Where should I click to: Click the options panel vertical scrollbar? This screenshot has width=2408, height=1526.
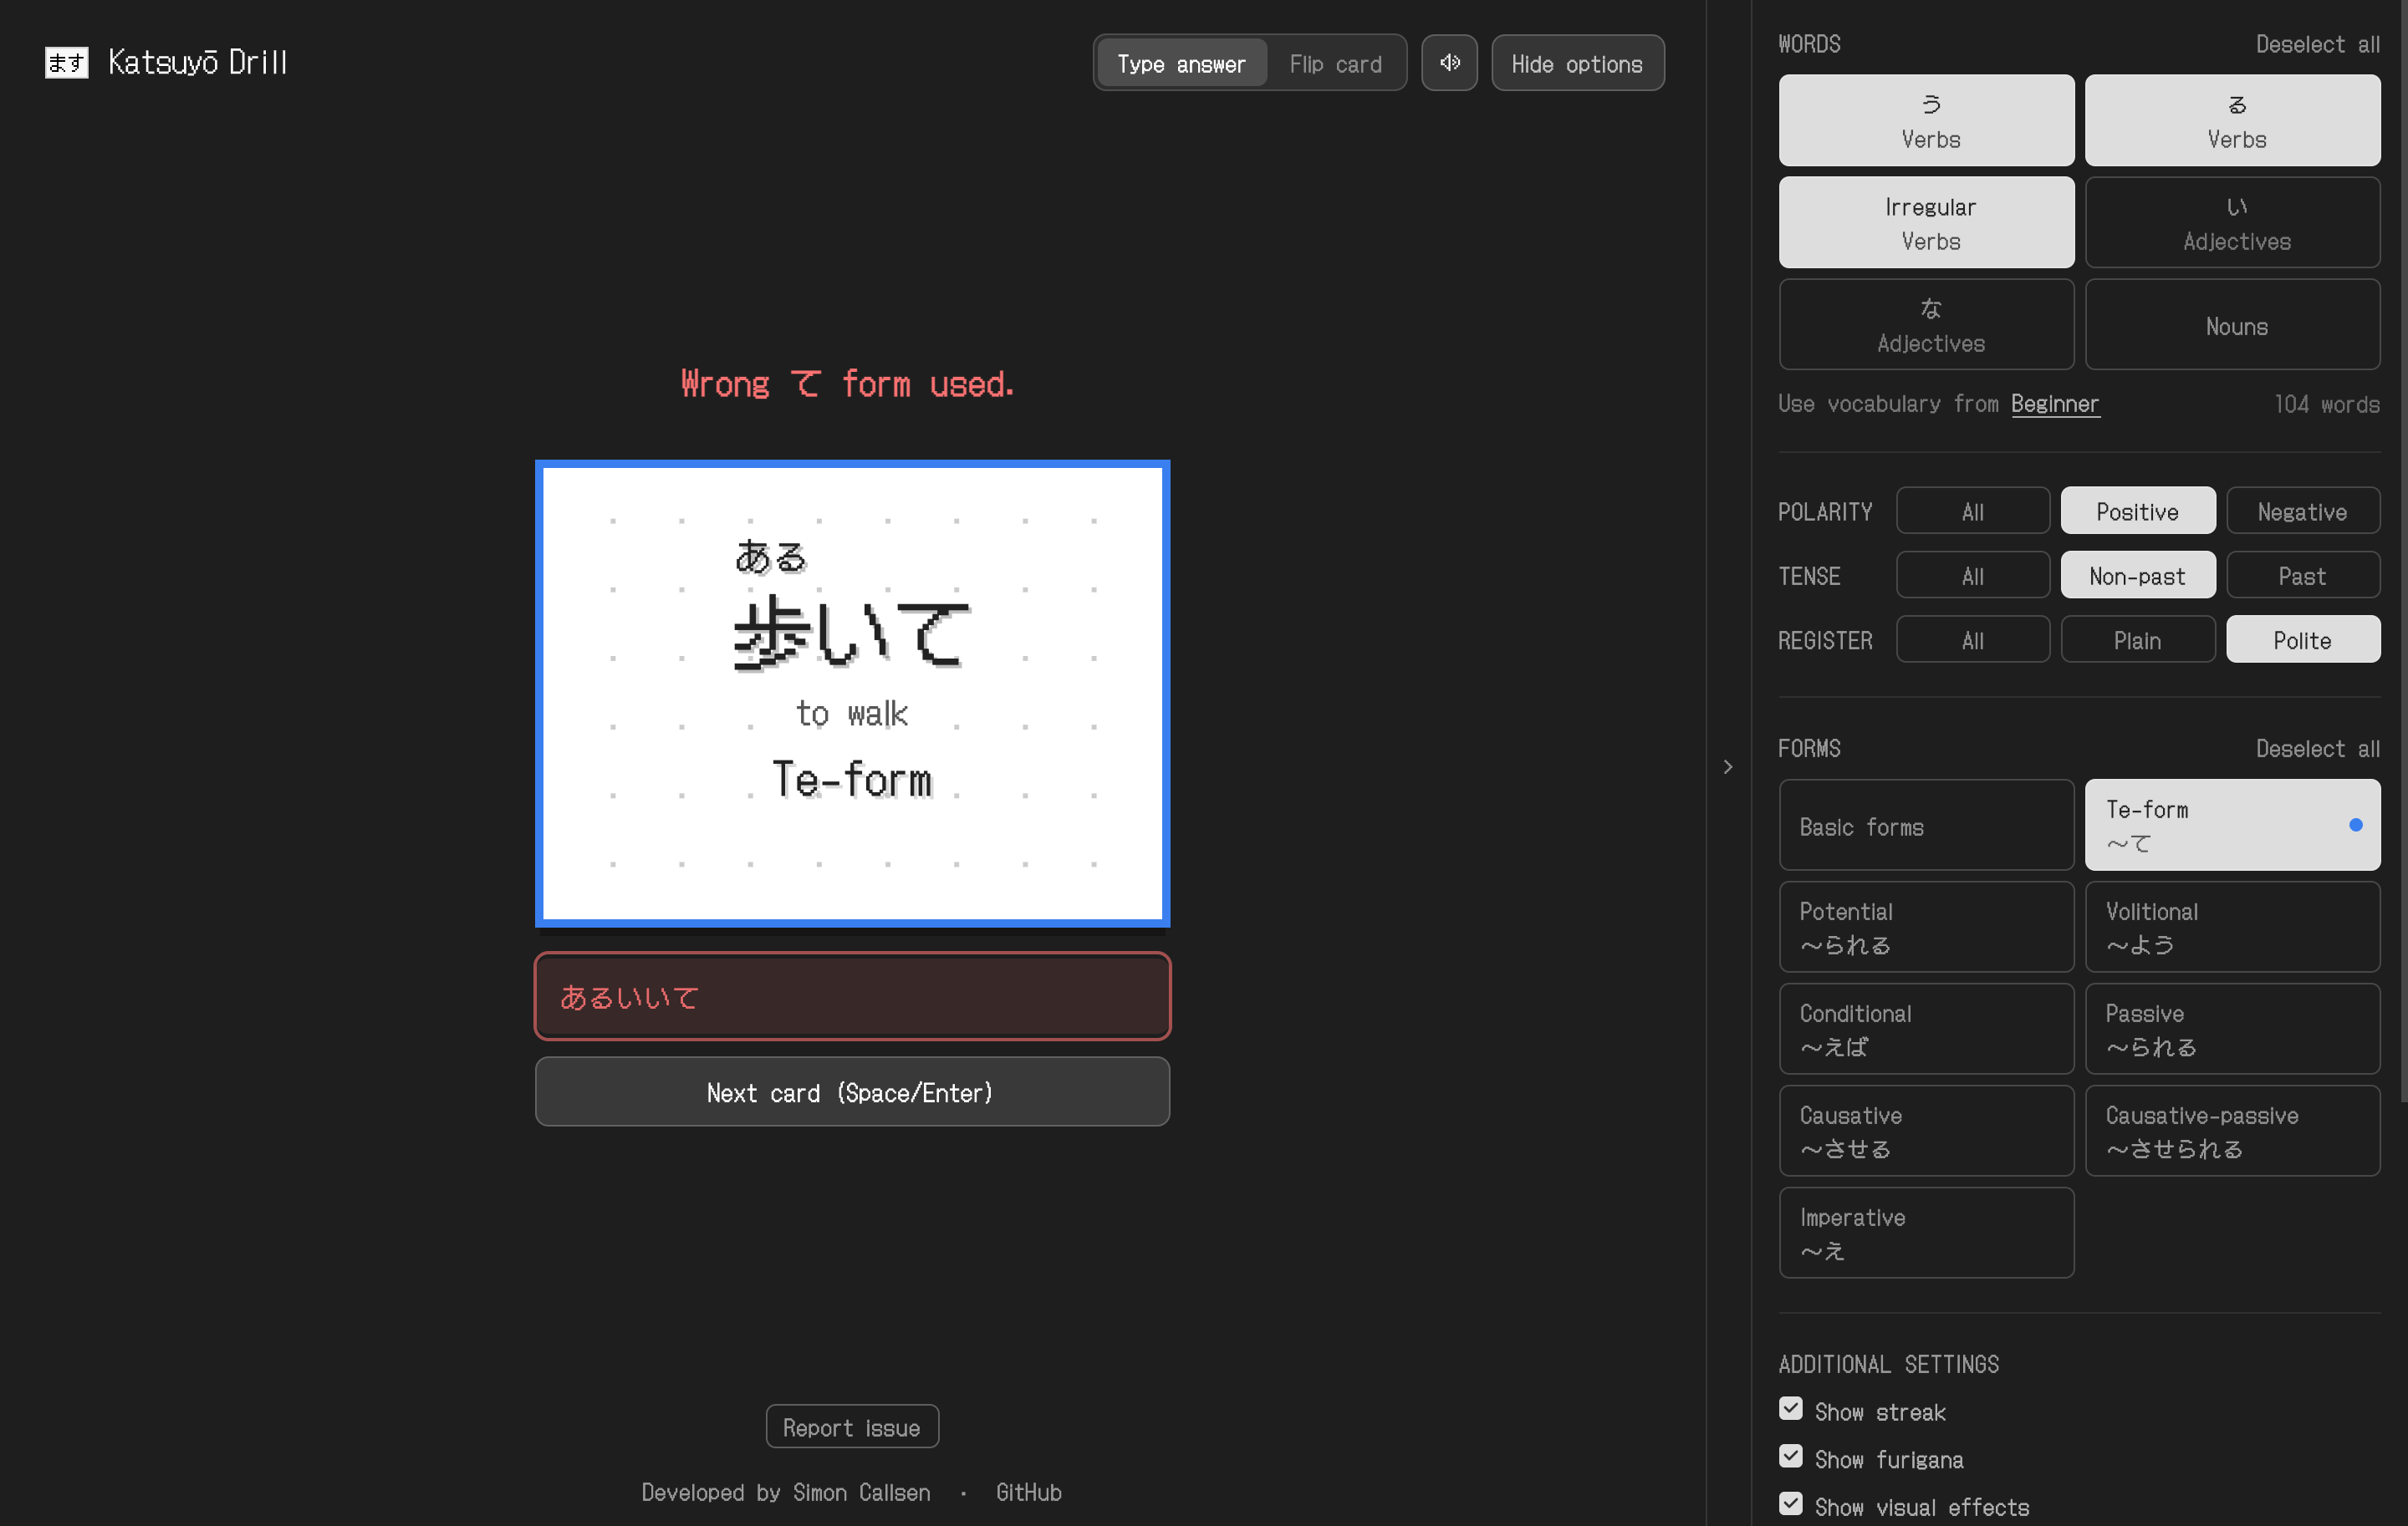click(2403, 550)
